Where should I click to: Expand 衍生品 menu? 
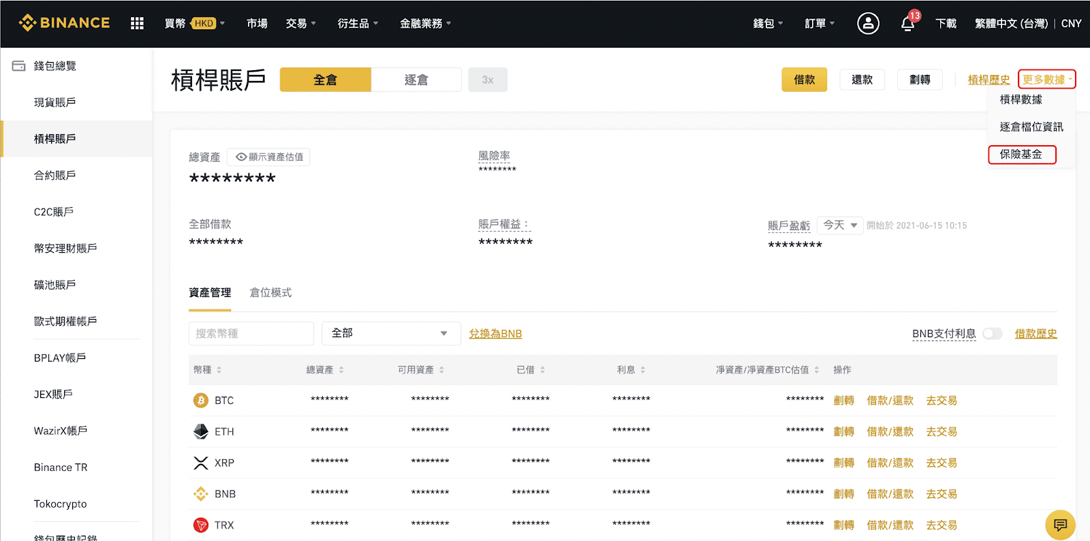pos(358,23)
